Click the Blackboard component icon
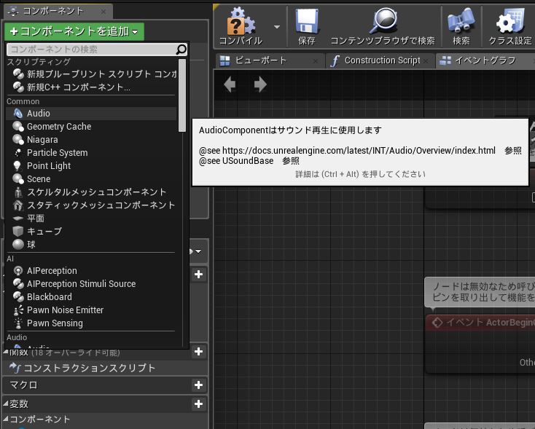This screenshot has height=429, width=535. 17,296
